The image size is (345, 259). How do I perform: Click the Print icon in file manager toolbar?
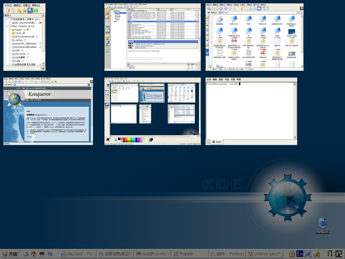(247, 8)
